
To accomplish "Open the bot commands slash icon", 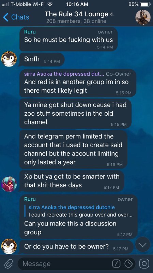I will click(x=116, y=264).
